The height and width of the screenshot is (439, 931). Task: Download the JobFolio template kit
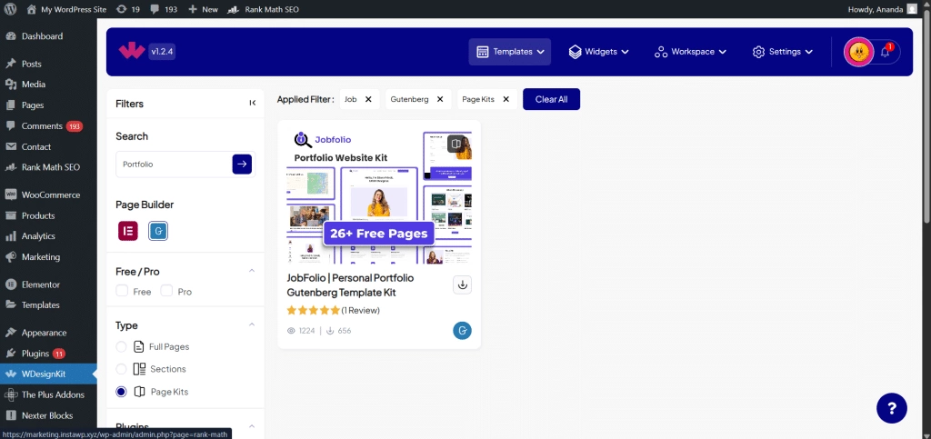coord(463,284)
